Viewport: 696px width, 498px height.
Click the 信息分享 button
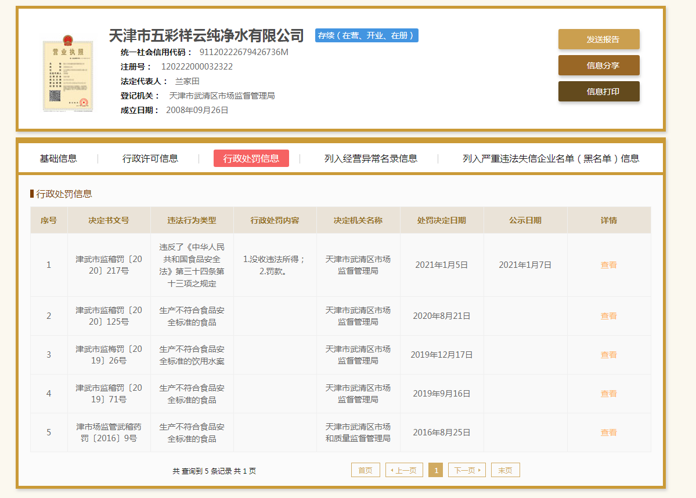(x=599, y=65)
